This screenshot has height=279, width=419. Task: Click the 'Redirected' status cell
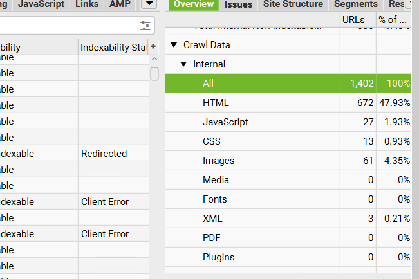113,154
